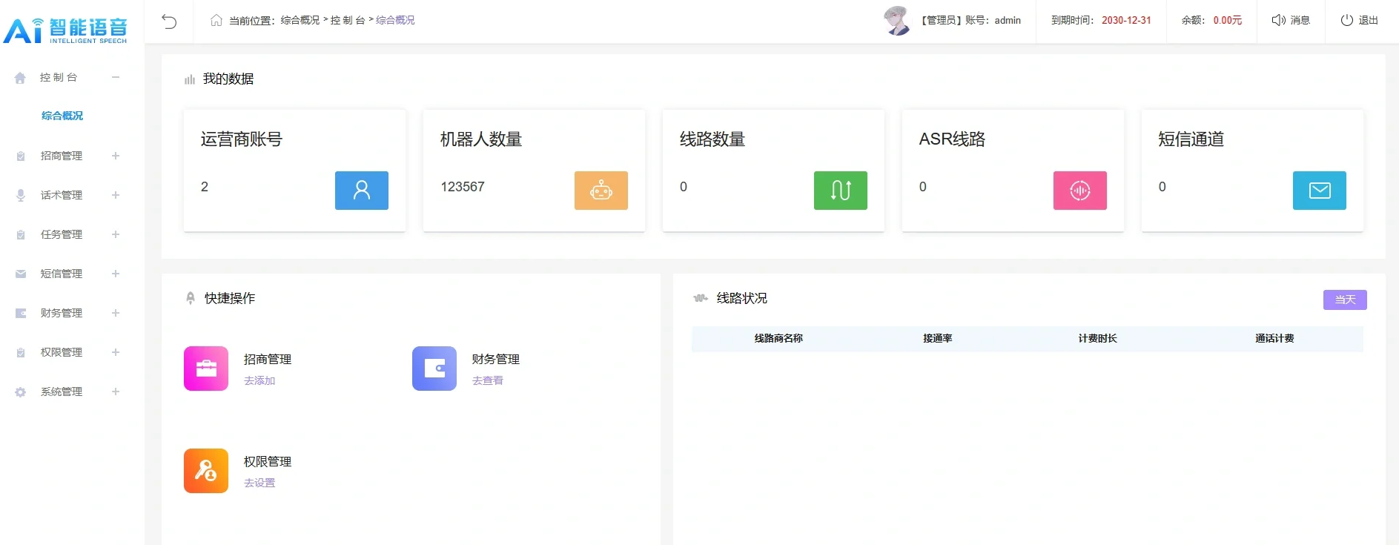
Task: Click the 机器人数量 card title
Action: coord(481,139)
